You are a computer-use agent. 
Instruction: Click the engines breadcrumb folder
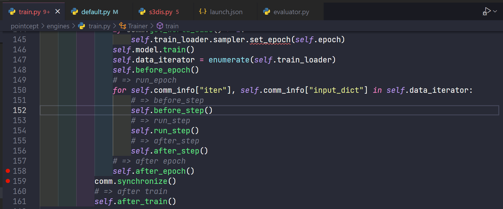[x=58, y=26]
